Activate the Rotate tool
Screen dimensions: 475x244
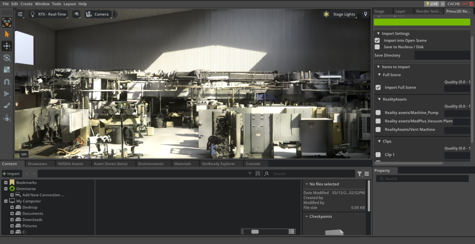[x=7, y=58]
